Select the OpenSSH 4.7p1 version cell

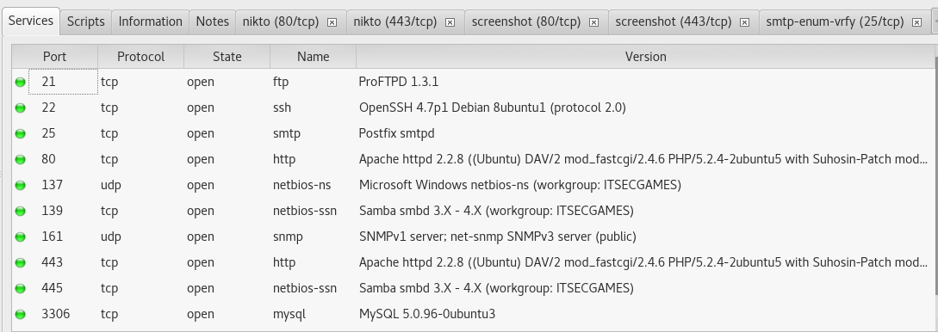point(645,108)
